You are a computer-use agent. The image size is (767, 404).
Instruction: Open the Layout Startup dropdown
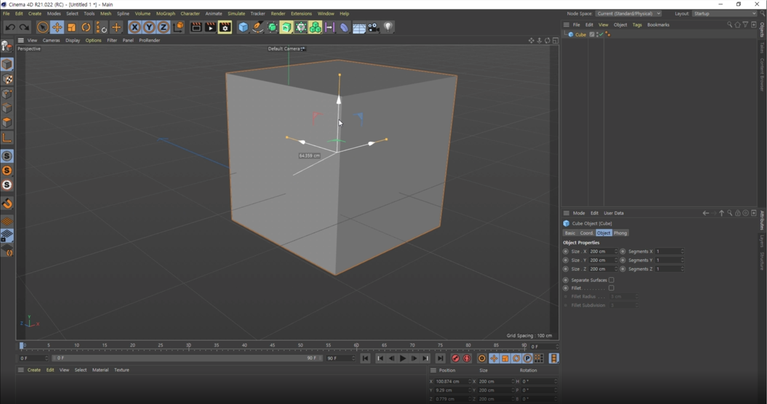click(724, 13)
